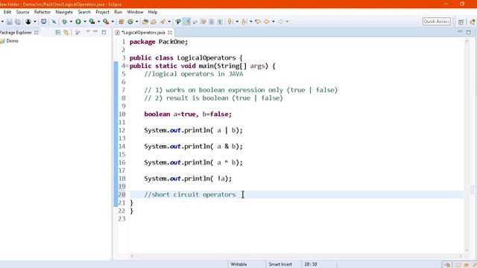Select the Package Explorer tab

16,32
